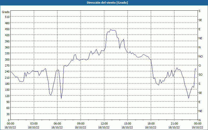Click the 390 value on the left axis

pyautogui.click(x=8, y=41)
